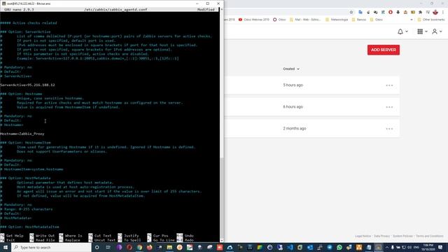Click the Google Translate extension icon
This screenshot has width=448, height=252.
[360, 12]
